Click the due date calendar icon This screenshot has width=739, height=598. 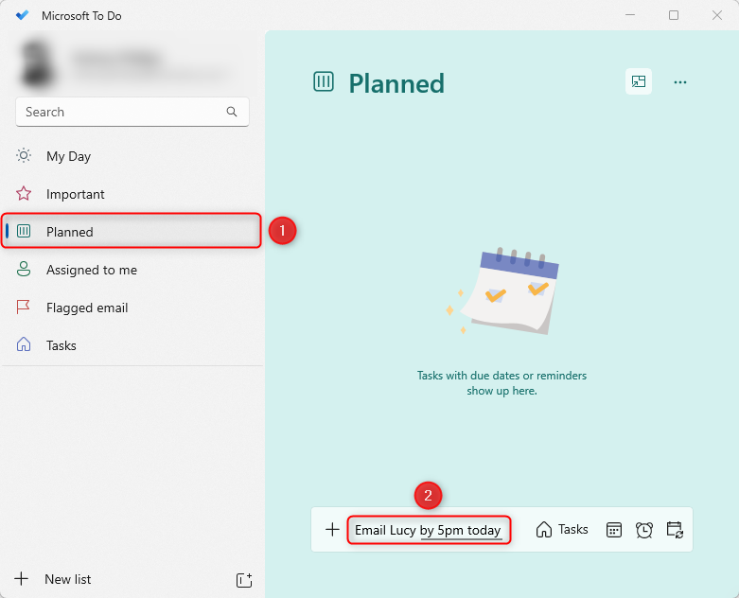pos(614,530)
